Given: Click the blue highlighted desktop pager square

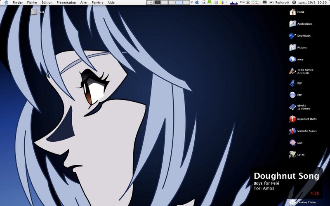Looking at the screenshot, I should point(179,2).
